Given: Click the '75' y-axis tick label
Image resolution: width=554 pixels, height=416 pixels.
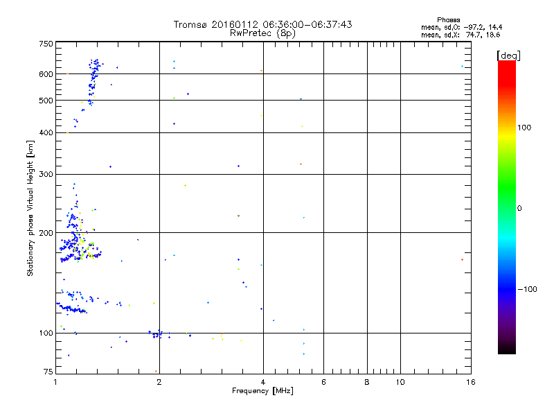Looking at the screenshot, I should point(48,372).
